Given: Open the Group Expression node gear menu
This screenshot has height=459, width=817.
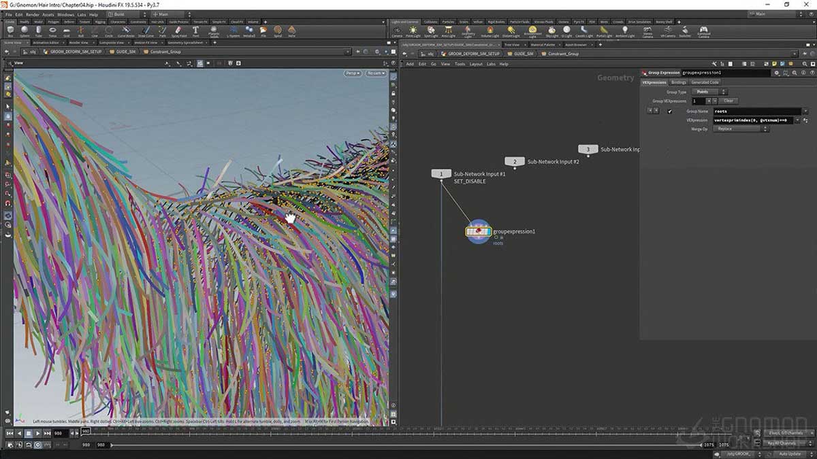Looking at the screenshot, I should tap(777, 73).
